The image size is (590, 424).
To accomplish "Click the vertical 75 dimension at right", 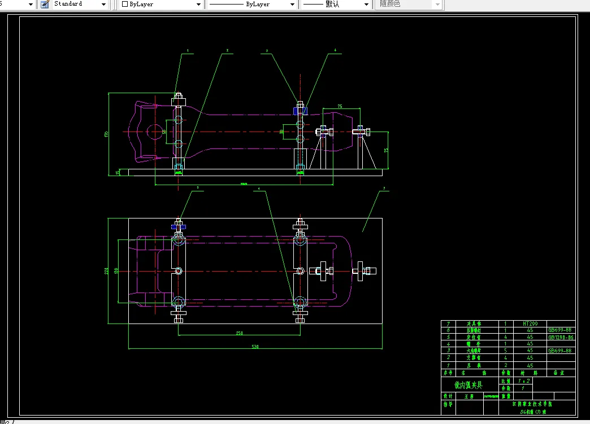I will pos(386,150).
